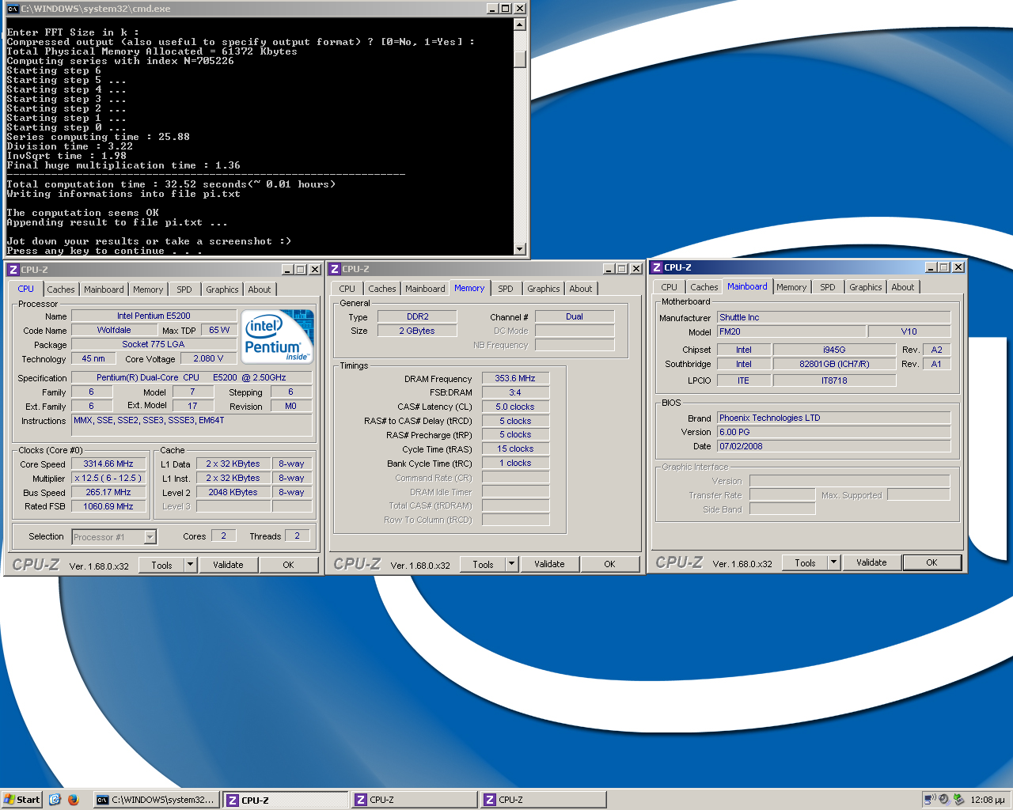Switch to SPD tab in CPU window

click(184, 290)
